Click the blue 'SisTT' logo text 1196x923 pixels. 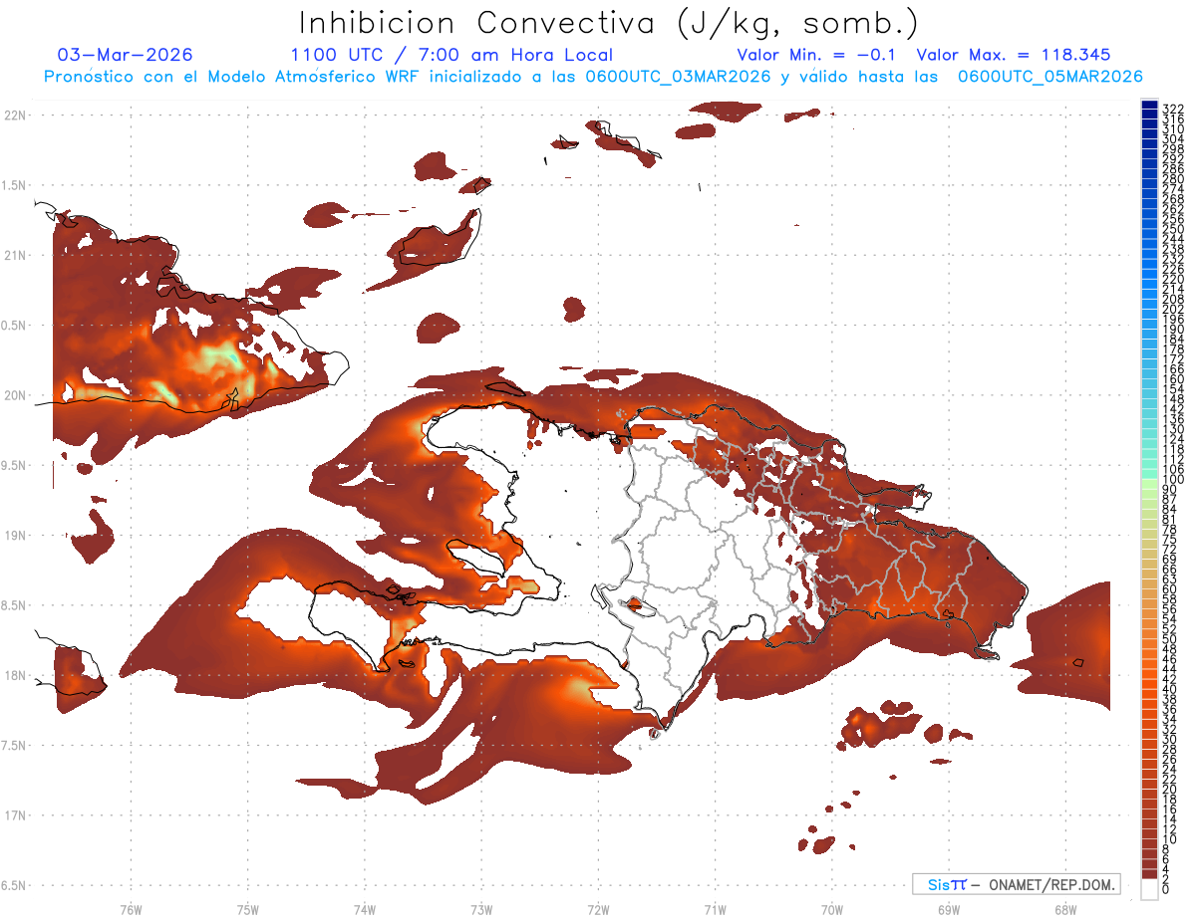[947, 884]
